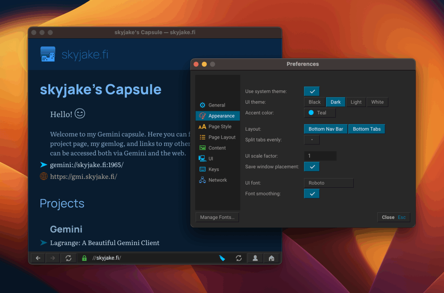The height and width of the screenshot is (293, 444).
Task: Click the Projects heading
Action: [x=62, y=204]
